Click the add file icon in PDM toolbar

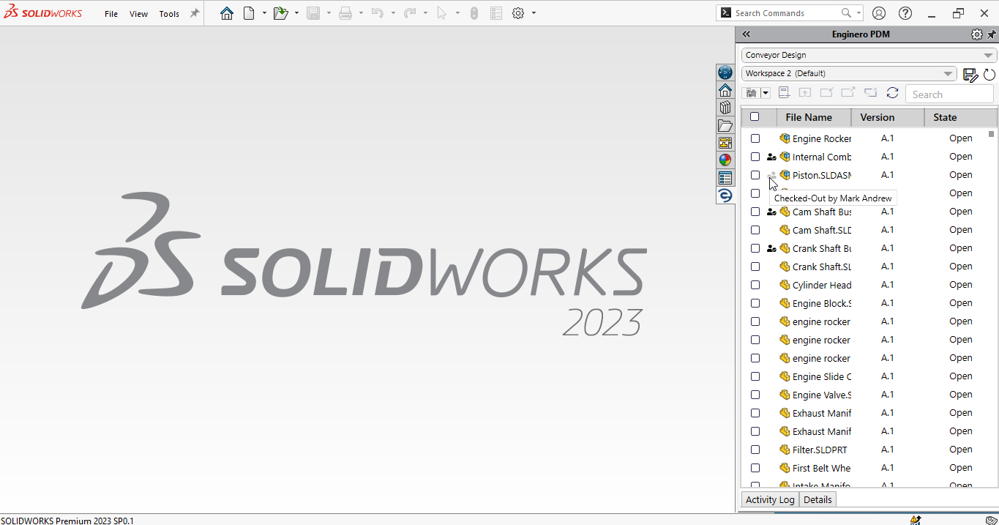[783, 93]
